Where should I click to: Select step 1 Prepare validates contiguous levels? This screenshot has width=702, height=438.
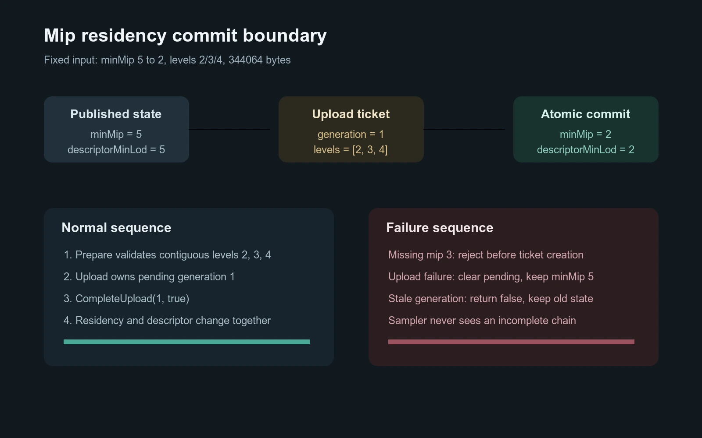coord(167,255)
